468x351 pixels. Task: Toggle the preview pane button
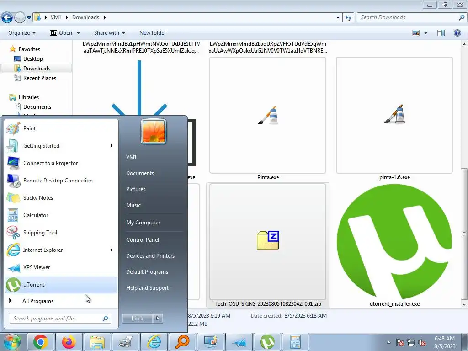(x=441, y=33)
